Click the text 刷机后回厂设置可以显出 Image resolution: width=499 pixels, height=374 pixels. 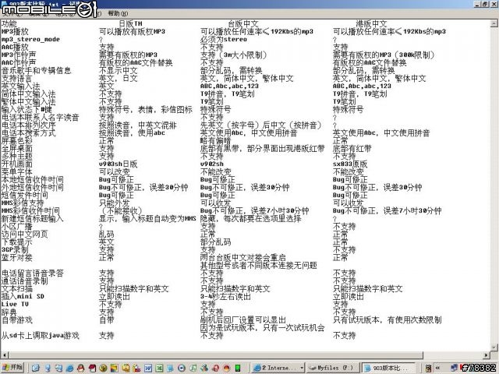click(x=242, y=320)
